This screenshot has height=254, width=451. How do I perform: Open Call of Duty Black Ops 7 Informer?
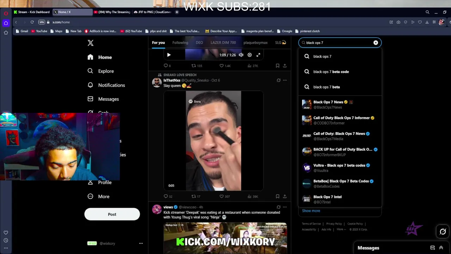[340, 120]
